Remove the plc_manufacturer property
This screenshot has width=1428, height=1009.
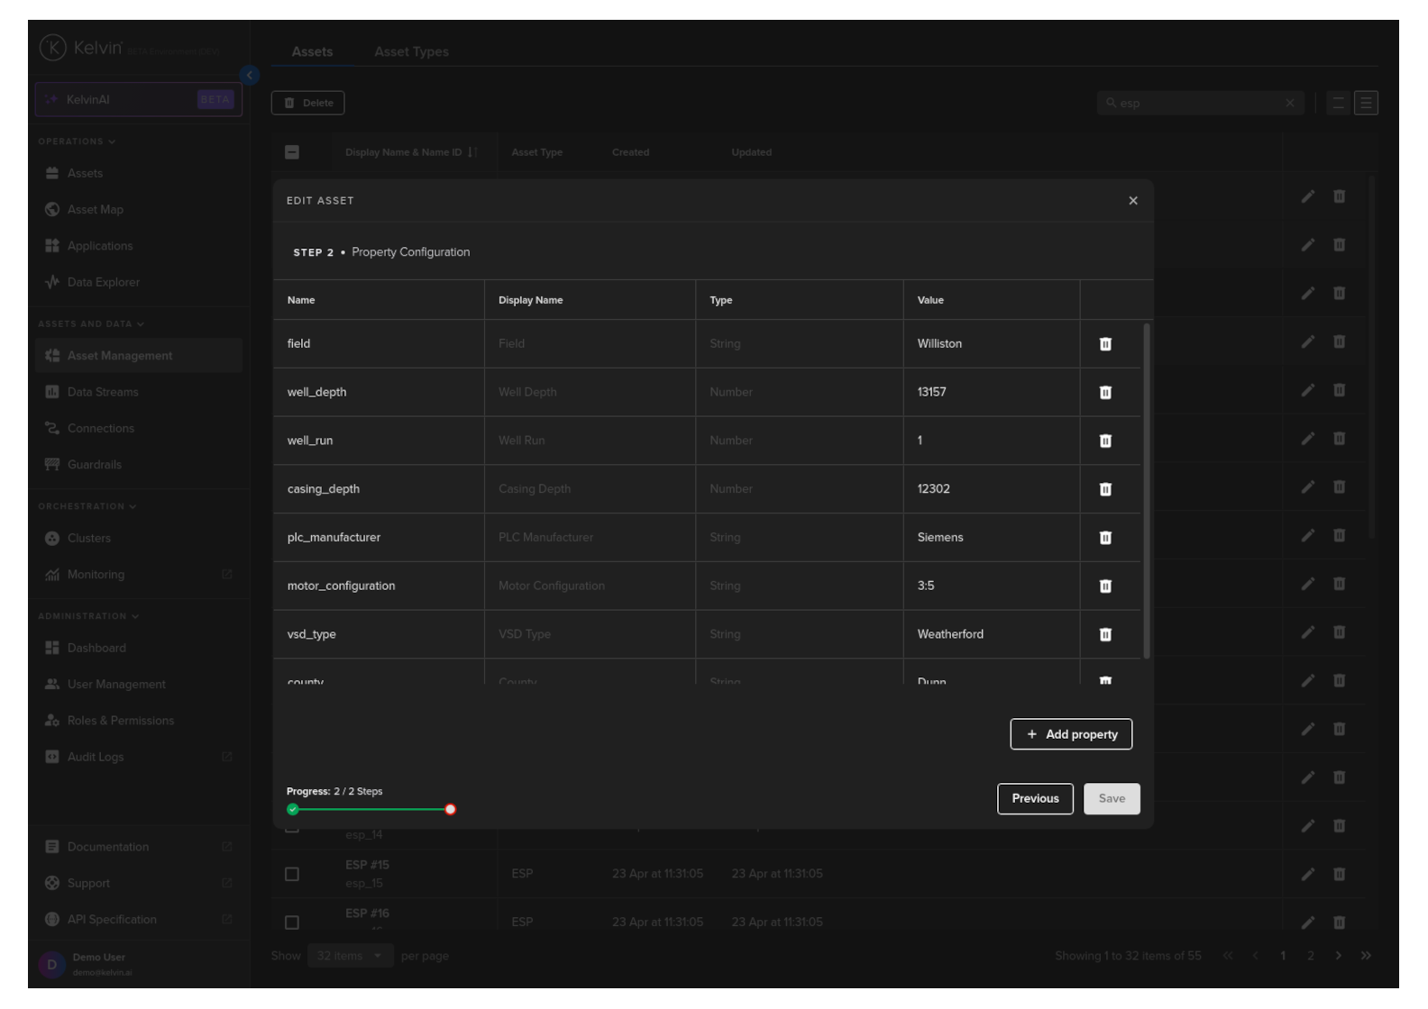pyautogui.click(x=1105, y=538)
